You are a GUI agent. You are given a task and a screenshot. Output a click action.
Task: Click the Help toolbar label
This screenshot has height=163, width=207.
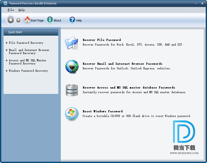79,20
